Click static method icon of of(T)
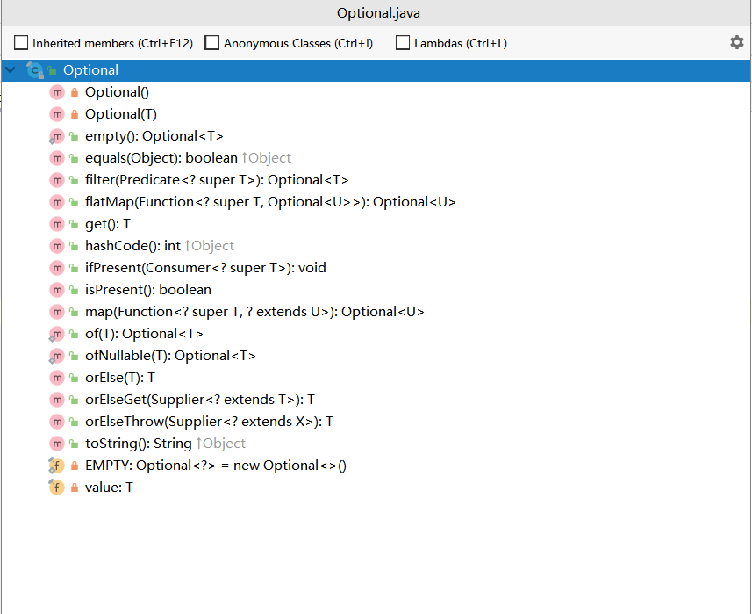This screenshot has height=614, width=752. 56,334
